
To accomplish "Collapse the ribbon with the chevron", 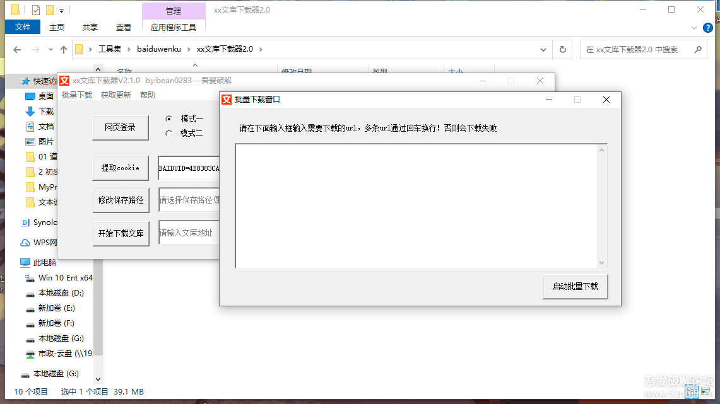I will point(694,28).
